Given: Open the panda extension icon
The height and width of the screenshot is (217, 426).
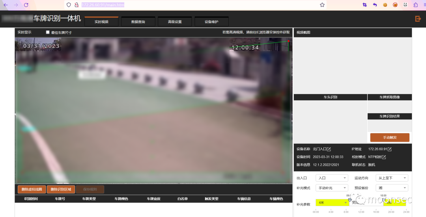Looking at the screenshot, I should [x=405, y=5].
